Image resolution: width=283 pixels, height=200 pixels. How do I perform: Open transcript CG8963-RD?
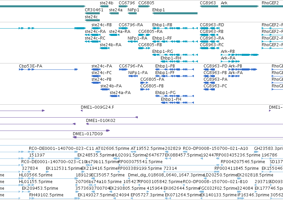pyautogui.click(x=212, y=25)
